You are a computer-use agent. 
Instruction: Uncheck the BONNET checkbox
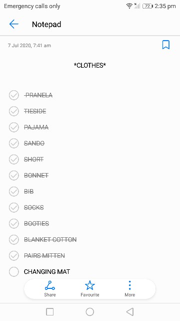[x=14, y=176]
